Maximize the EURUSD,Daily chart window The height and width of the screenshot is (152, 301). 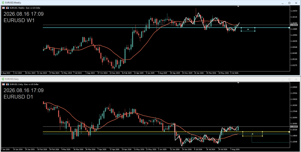(x=289, y=79)
